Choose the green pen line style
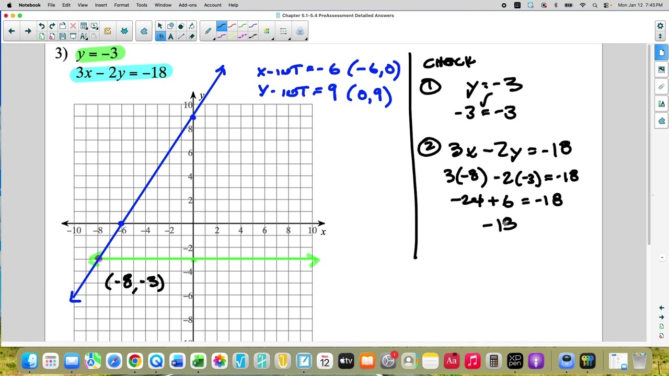The height and width of the screenshot is (376, 669). [x=243, y=26]
